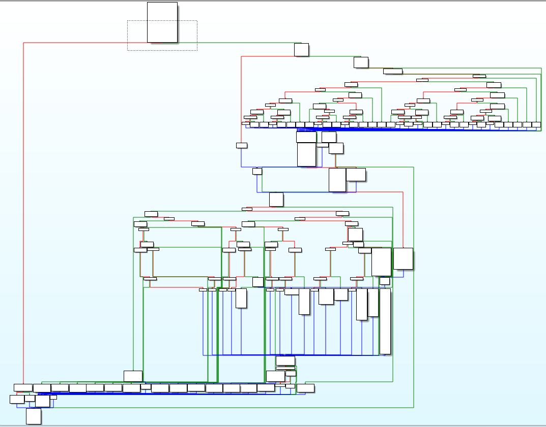
Task: Click the bottom-most node of the graph
Action: 34,416
